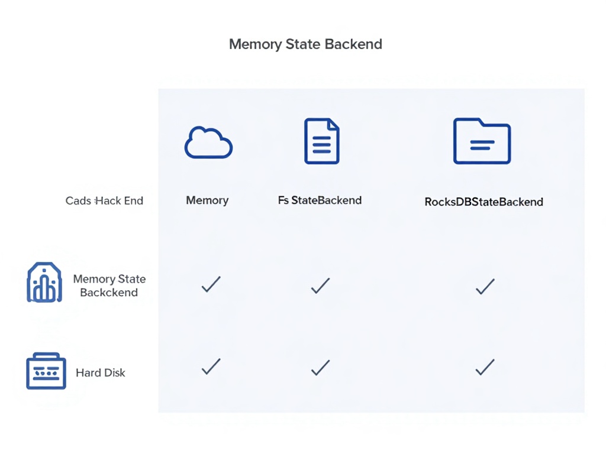Select the Memory column label
This screenshot has width=606, height=454.
click(x=207, y=200)
